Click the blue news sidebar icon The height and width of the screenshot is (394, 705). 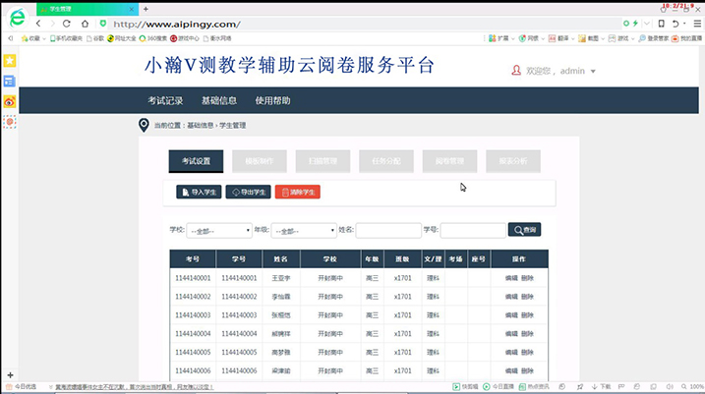click(10, 81)
